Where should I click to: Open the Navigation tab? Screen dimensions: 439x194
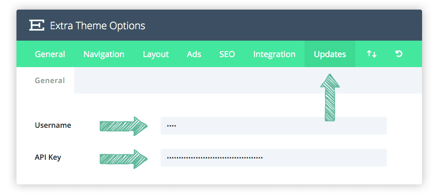104,54
